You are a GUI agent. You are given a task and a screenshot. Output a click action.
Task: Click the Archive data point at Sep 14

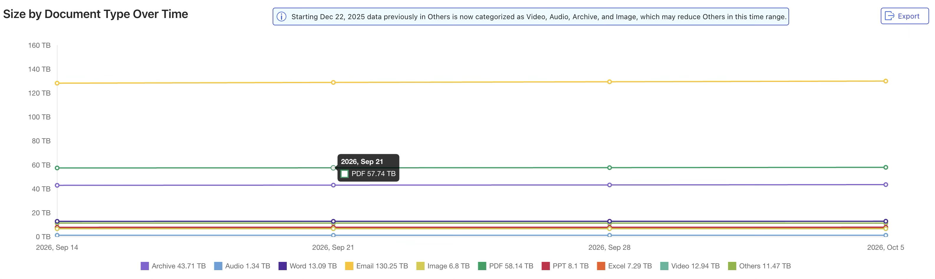point(57,185)
